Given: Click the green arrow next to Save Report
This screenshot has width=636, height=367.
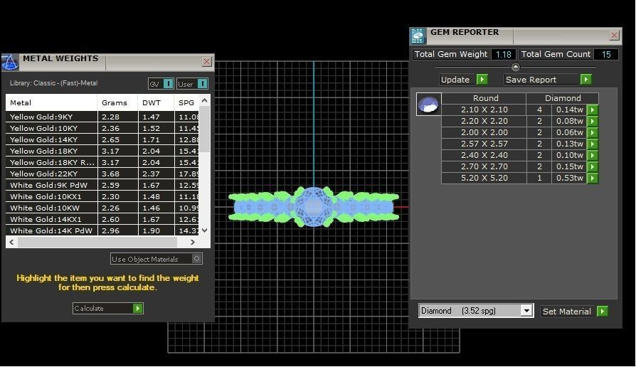Looking at the screenshot, I should point(585,80).
